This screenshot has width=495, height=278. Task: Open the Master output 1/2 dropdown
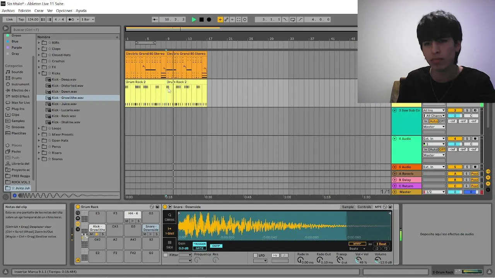(x=434, y=192)
